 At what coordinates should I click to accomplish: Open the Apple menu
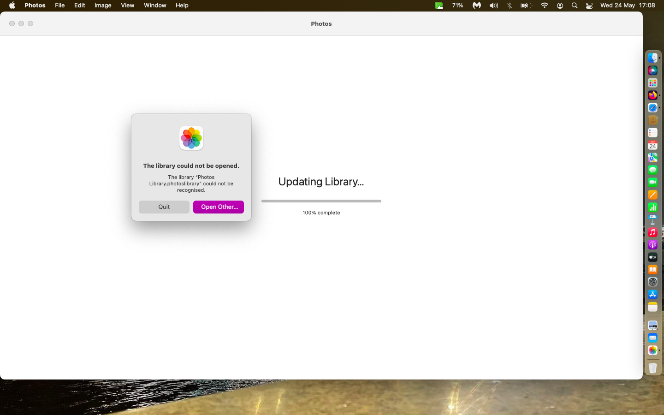pos(12,6)
